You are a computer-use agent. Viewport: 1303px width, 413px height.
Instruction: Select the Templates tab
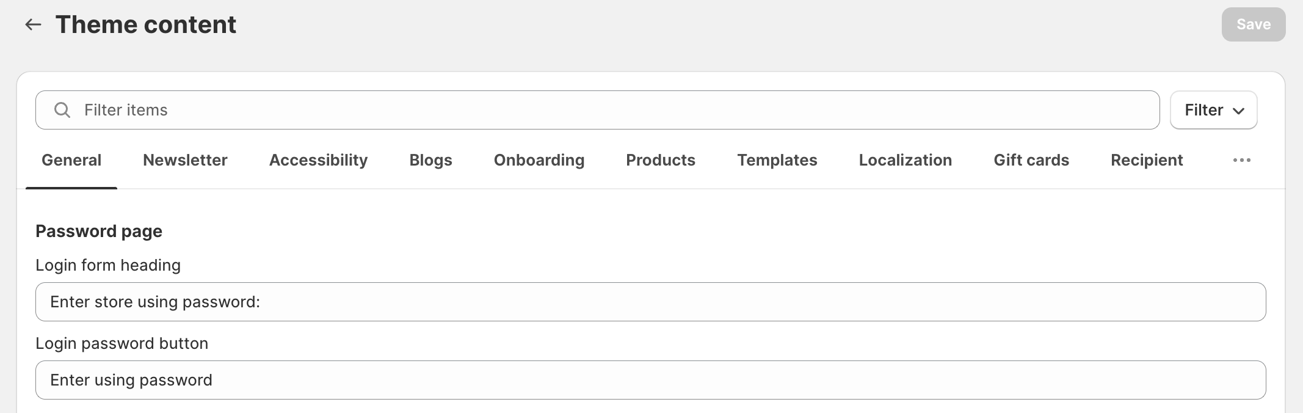click(777, 160)
